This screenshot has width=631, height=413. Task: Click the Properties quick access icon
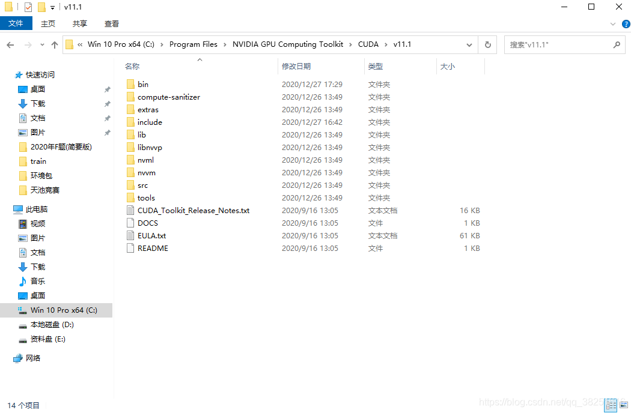pyautogui.click(x=28, y=7)
